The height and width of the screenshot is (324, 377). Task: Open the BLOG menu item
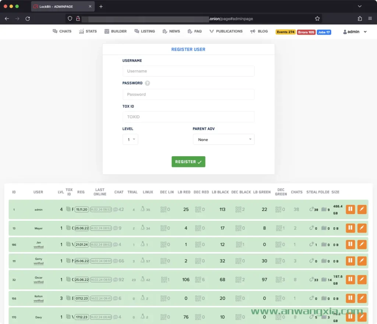259,31
